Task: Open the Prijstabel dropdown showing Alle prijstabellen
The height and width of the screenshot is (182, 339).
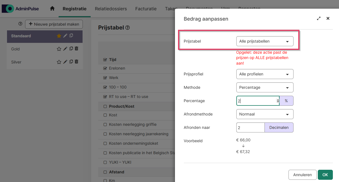Action: [265, 41]
